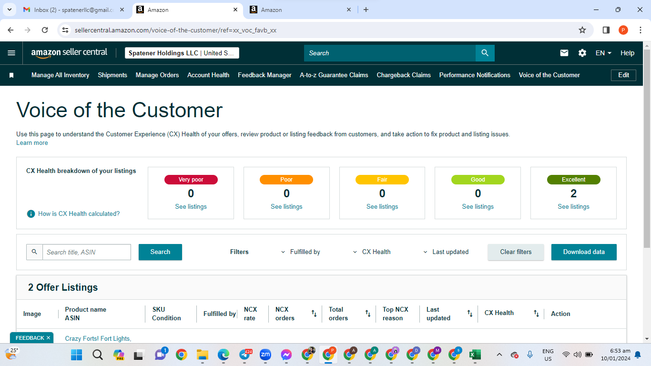
Task: Click the top Seller Central search box
Action: pyautogui.click(x=390, y=53)
